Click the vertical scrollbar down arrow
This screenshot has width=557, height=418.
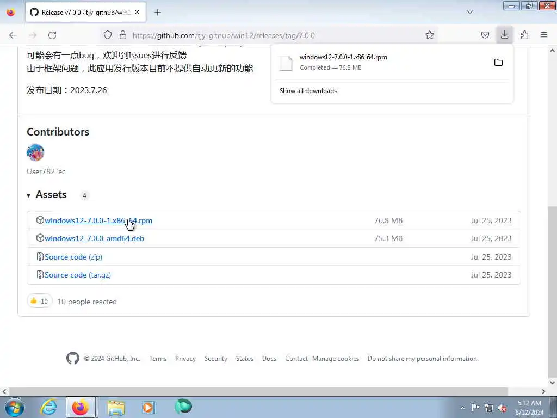pos(552,383)
